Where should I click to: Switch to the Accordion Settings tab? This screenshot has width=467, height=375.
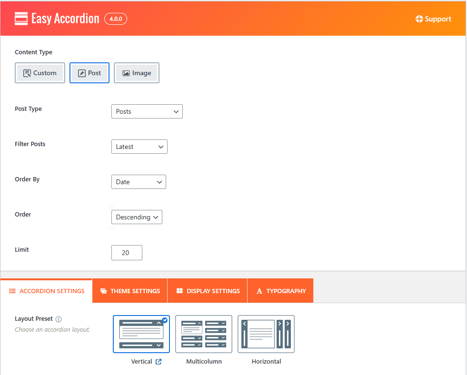point(47,291)
